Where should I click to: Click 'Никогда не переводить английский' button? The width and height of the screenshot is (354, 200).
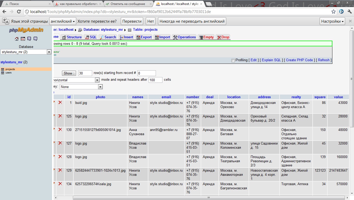click(x=192, y=21)
